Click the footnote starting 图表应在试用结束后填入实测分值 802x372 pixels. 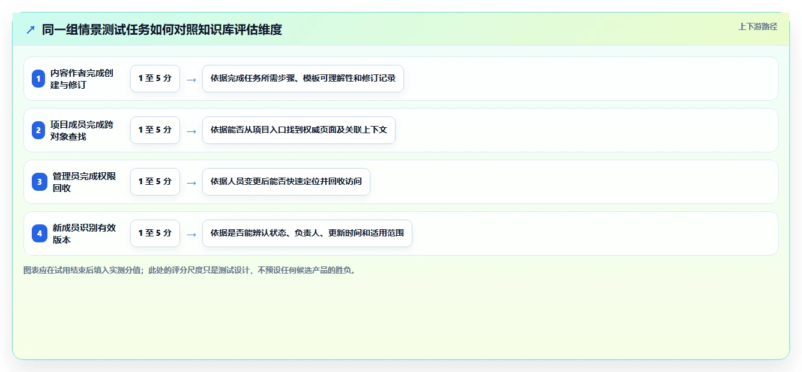pos(191,270)
